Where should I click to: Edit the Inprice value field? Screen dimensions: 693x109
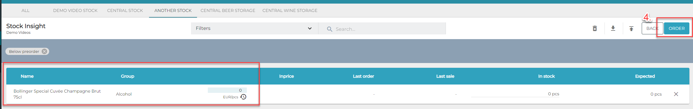tap(227, 90)
